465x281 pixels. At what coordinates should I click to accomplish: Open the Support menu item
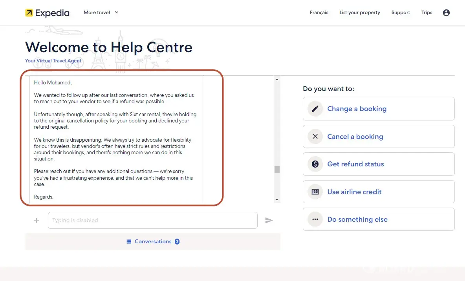[x=401, y=13]
